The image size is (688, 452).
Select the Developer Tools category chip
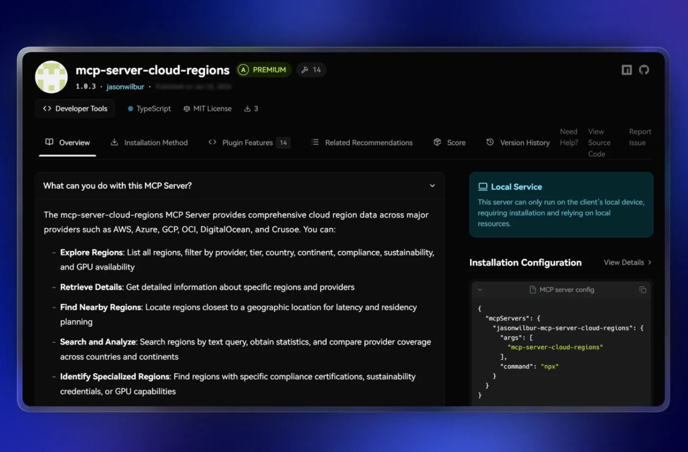click(74, 108)
